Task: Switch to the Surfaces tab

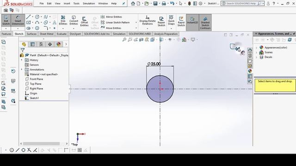Action: (31, 34)
